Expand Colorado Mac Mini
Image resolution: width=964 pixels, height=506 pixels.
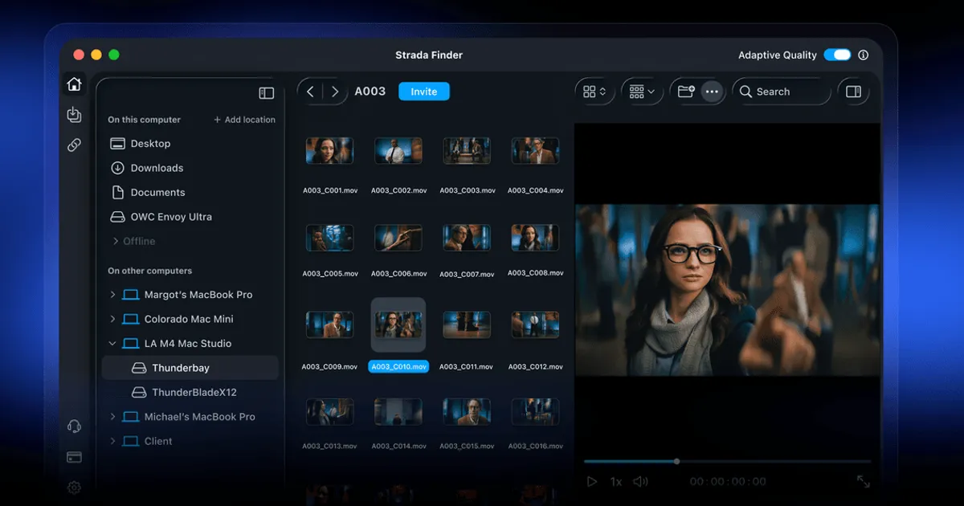pyautogui.click(x=112, y=319)
